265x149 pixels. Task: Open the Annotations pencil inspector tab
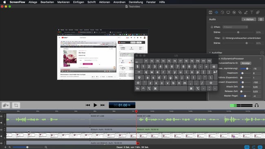pyautogui.click(x=246, y=12)
